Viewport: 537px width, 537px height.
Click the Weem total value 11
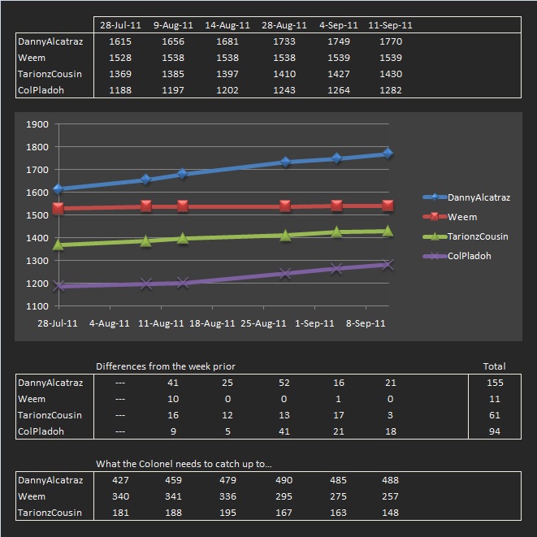coord(495,399)
